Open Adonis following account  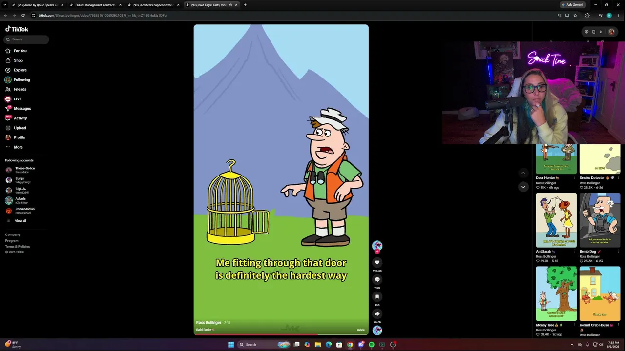pyautogui.click(x=16, y=200)
